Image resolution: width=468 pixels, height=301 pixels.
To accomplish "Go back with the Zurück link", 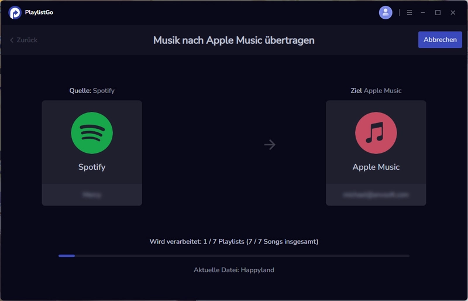I will [23, 40].
